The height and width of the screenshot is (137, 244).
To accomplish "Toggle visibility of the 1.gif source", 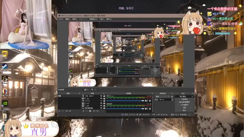I will [101, 105].
